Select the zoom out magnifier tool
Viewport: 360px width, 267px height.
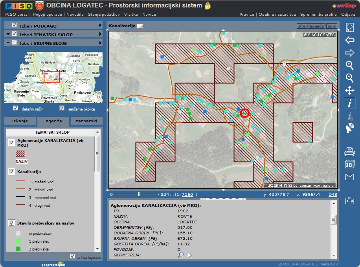[x=349, y=78]
